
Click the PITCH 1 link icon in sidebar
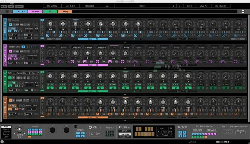(5, 38)
